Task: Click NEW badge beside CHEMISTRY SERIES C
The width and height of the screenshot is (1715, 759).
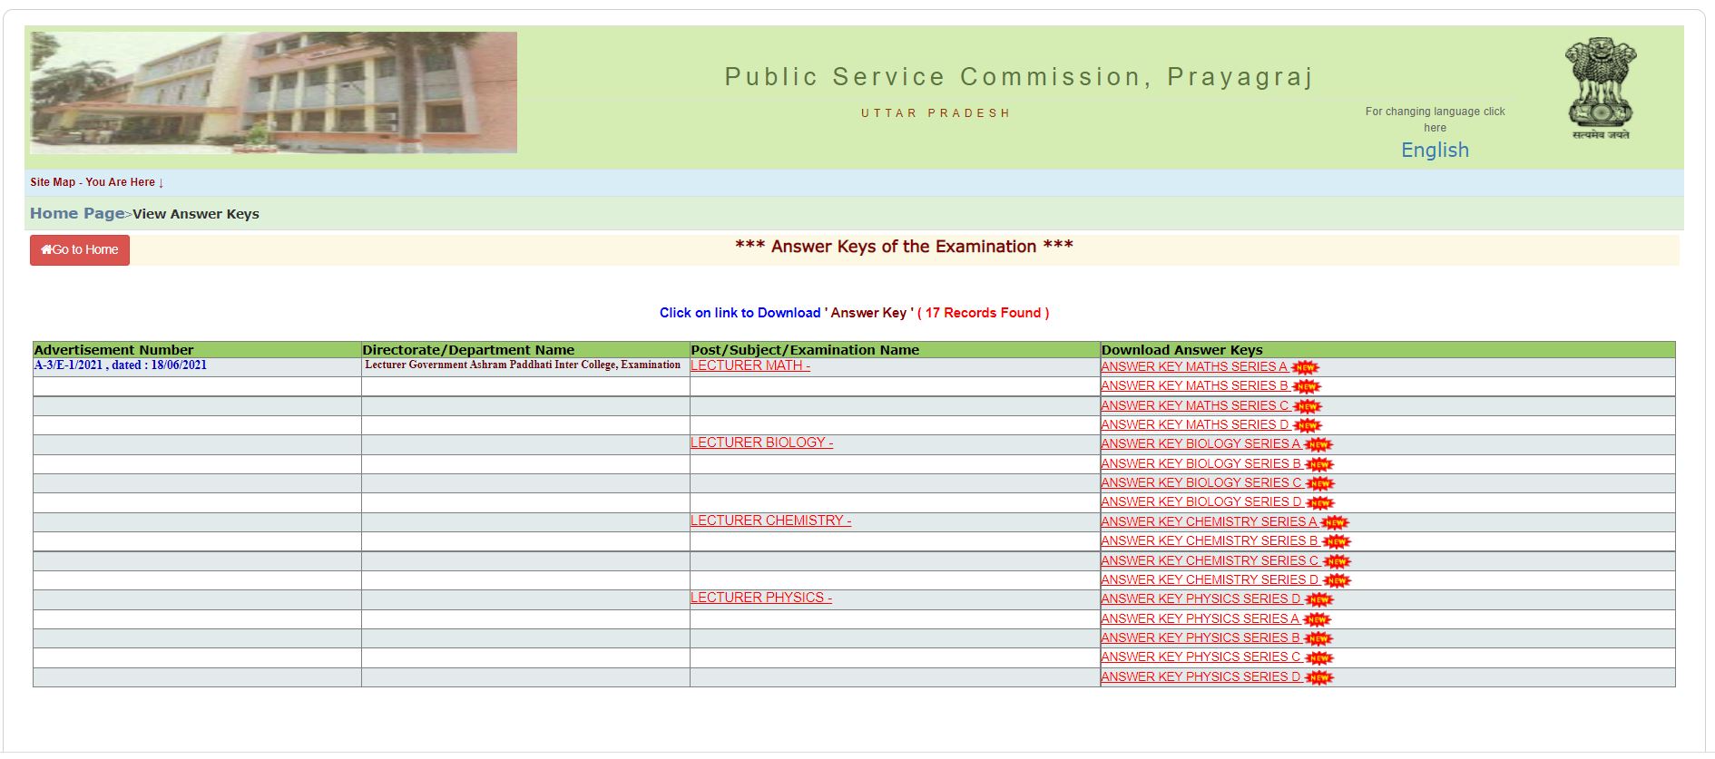Action: click(x=1338, y=561)
